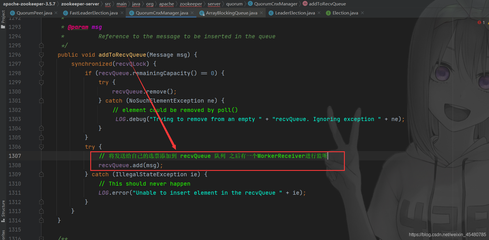Click recvQueue.add(msg) statement
Viewport: 489px width, 240px height.
tap(131, 165)
